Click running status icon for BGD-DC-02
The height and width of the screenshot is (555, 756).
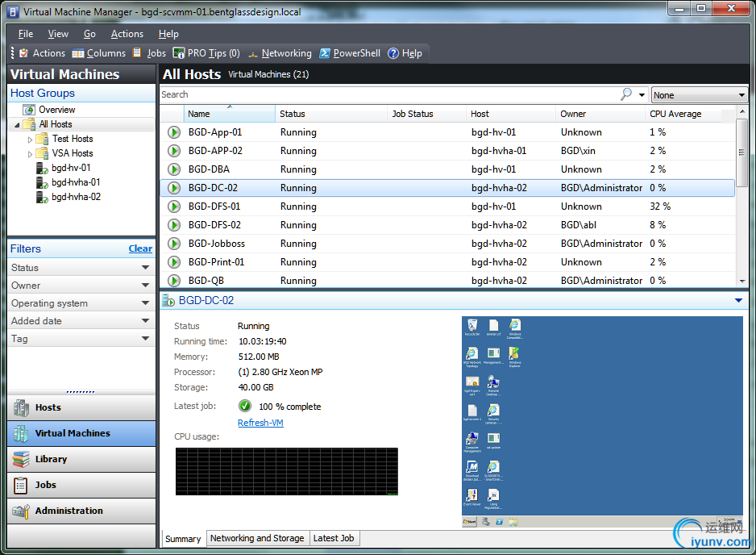click(x=174, y=188)
